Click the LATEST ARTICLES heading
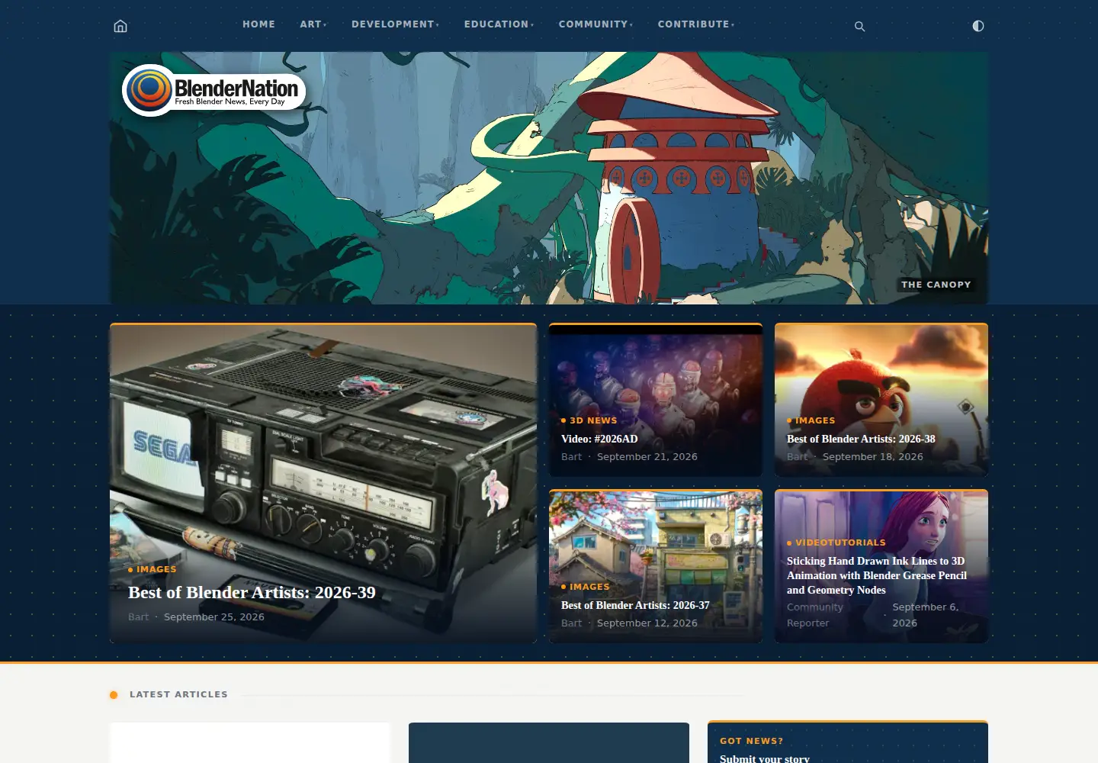The image size is (1098, 763). pyautogui.click(x=178, y=694)
